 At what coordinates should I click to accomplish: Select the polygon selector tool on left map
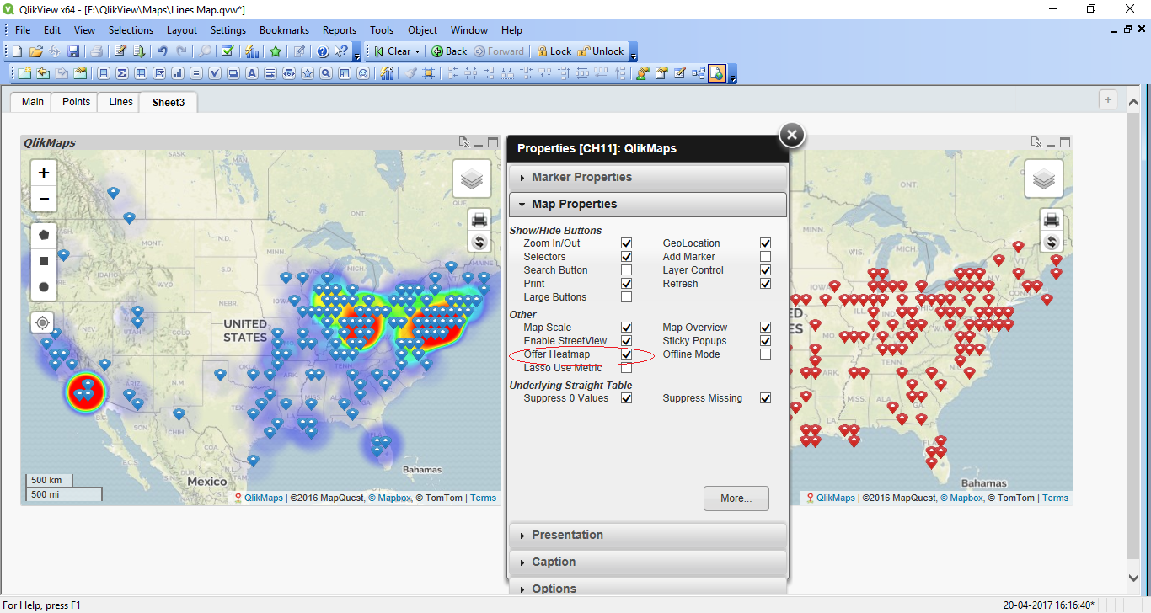click(x=44, y=235)
